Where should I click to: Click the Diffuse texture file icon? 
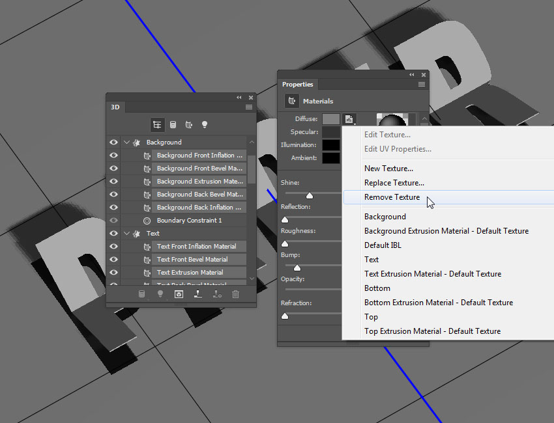click(x=349, y=119)
